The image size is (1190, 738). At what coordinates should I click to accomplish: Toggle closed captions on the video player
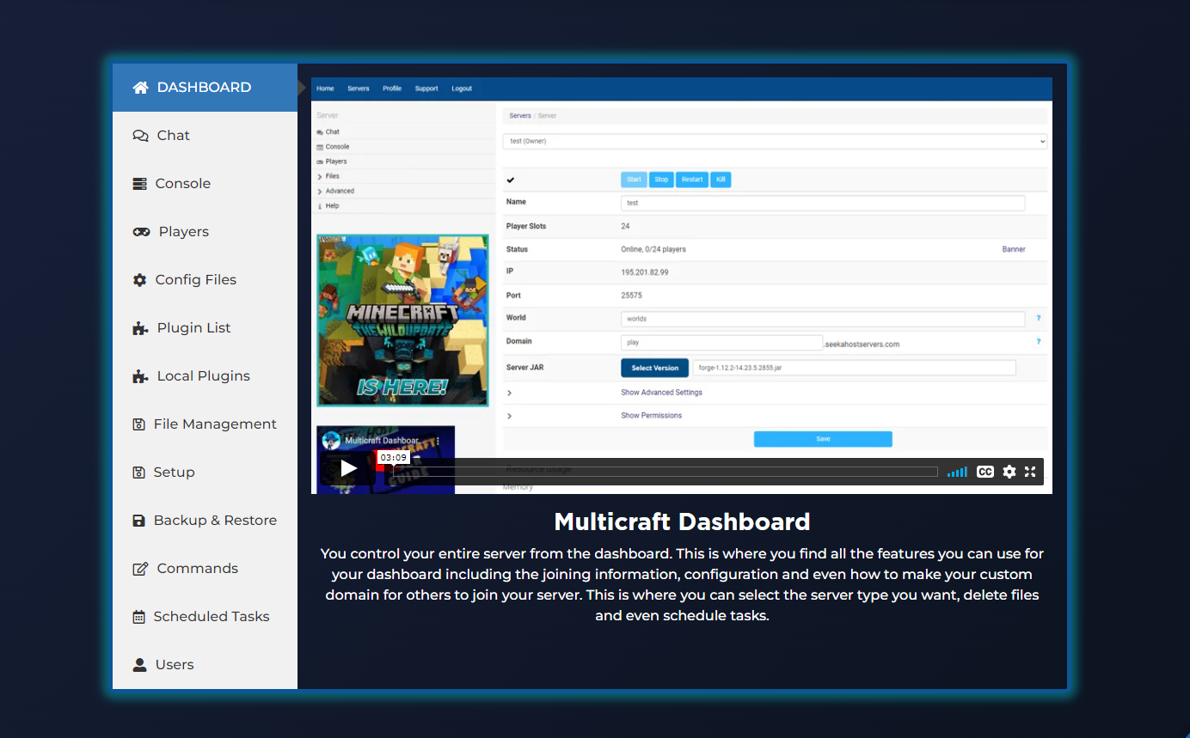(985, 472)
